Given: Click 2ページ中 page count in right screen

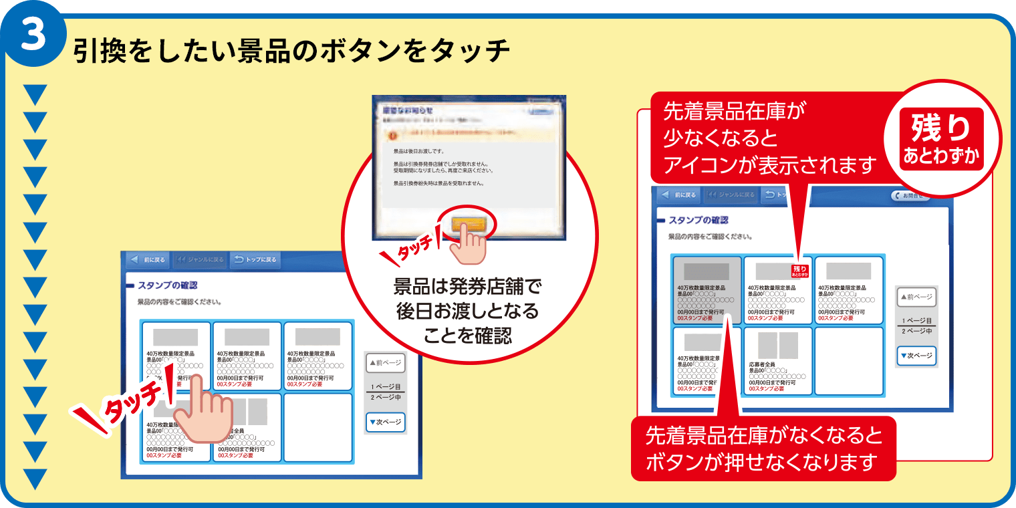Looking at the screenshot, I should (916, 332).
